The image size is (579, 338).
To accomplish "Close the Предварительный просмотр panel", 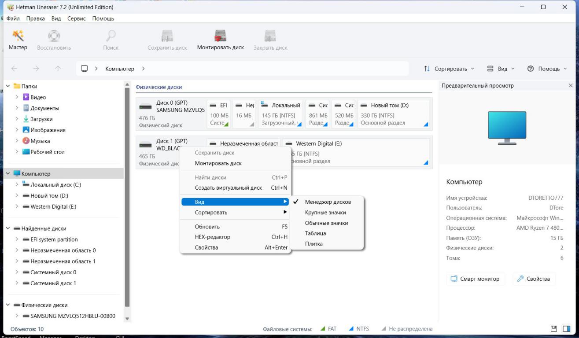I will pyautogui.click(x=571, y=86).
